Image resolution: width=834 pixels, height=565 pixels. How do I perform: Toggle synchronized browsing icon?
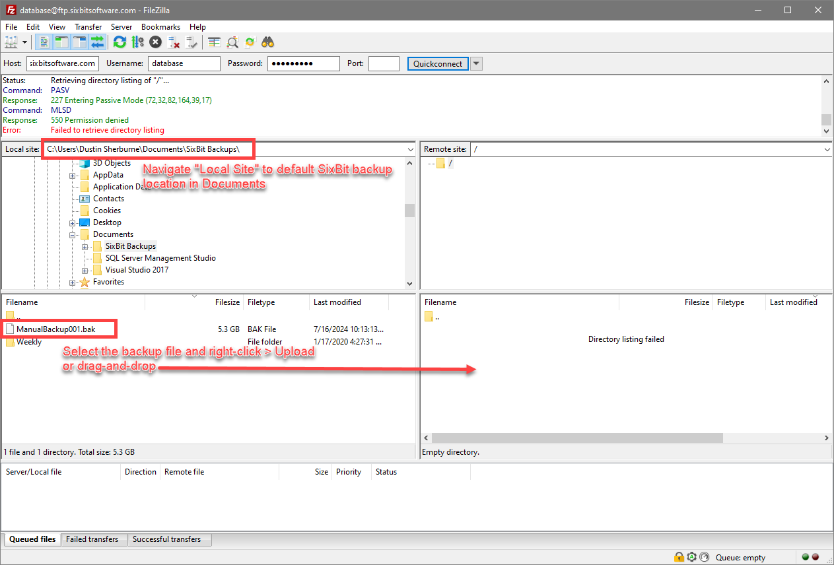point(250,42)
